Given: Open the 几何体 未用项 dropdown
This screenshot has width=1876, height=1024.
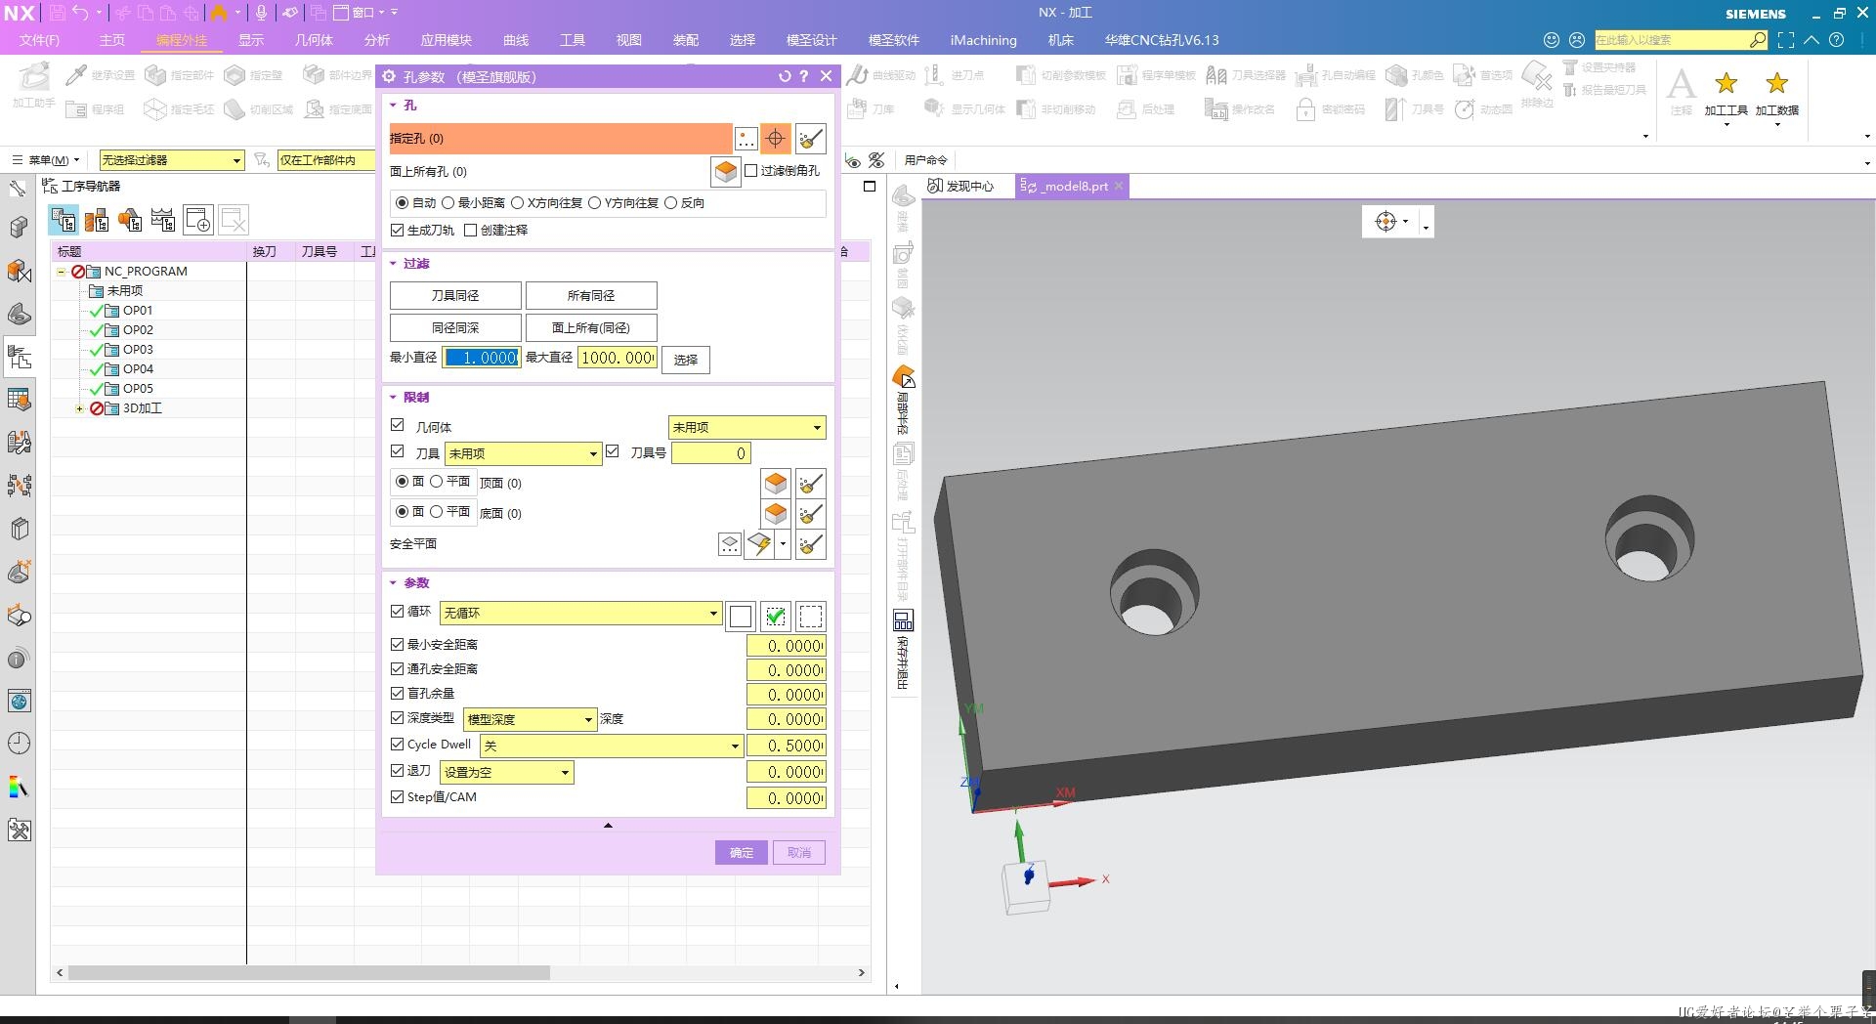Looking at the screenshot, I should [x=747, y=428].
